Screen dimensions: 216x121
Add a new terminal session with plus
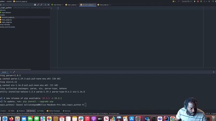[10, 72]
